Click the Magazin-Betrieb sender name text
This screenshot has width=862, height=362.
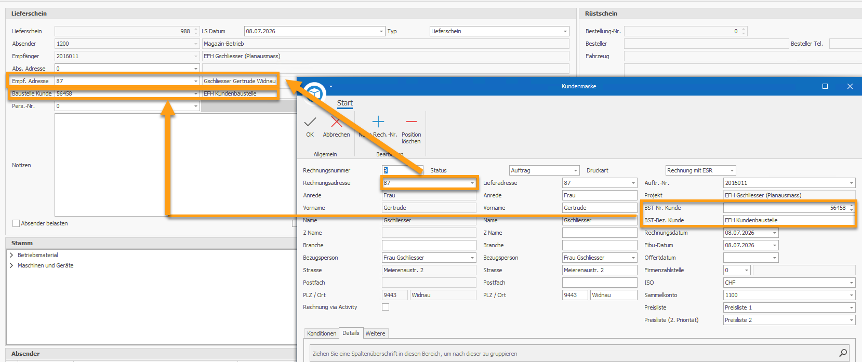[x=224, y=44]
